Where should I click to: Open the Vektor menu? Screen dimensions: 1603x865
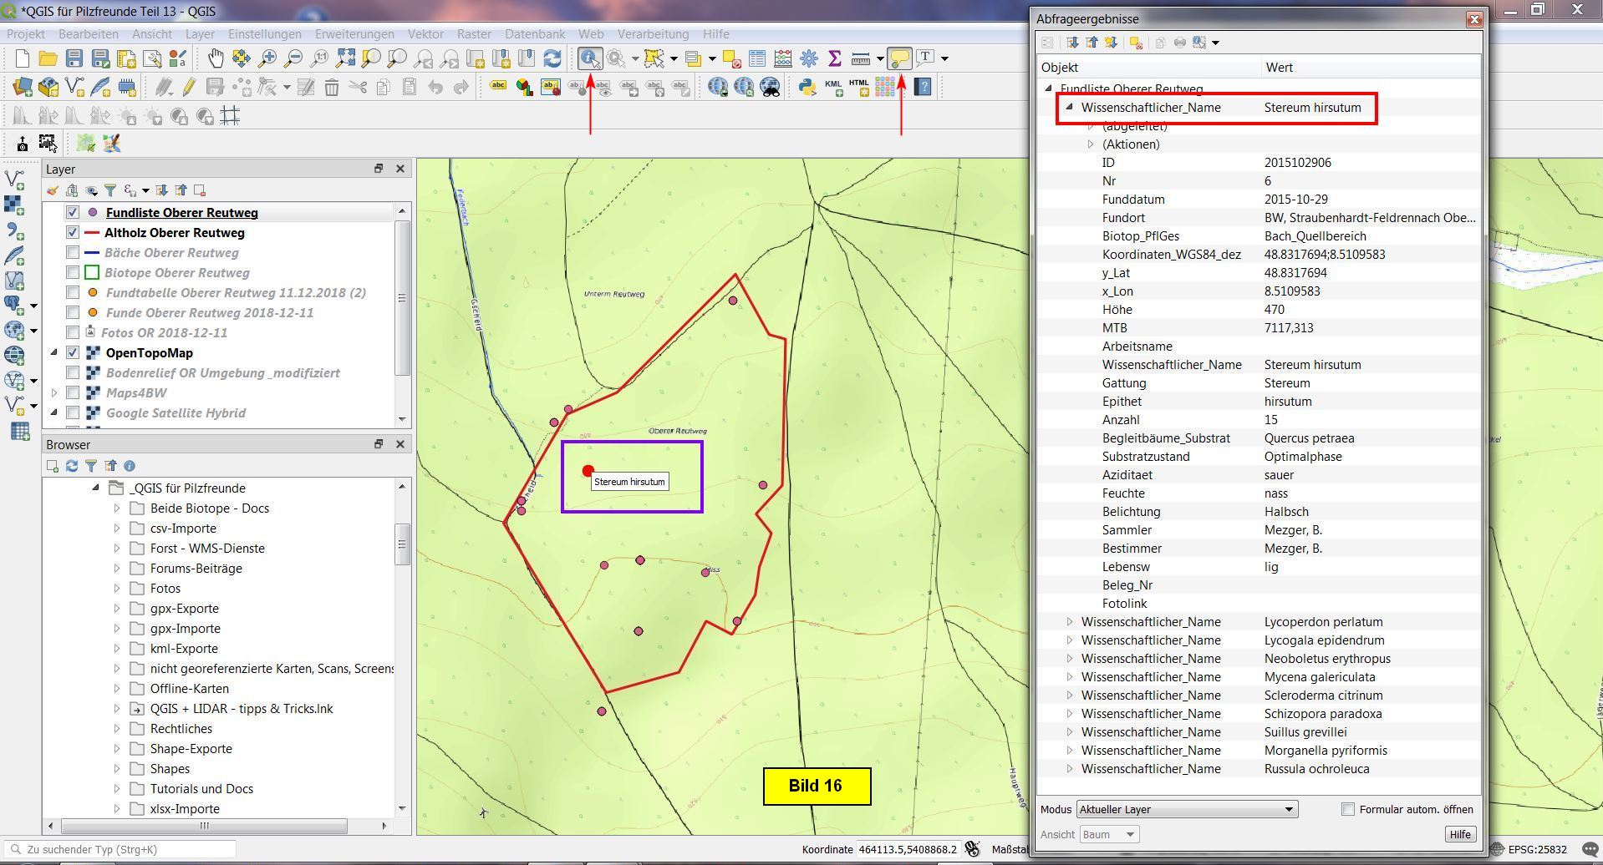[x=425, y=34]
